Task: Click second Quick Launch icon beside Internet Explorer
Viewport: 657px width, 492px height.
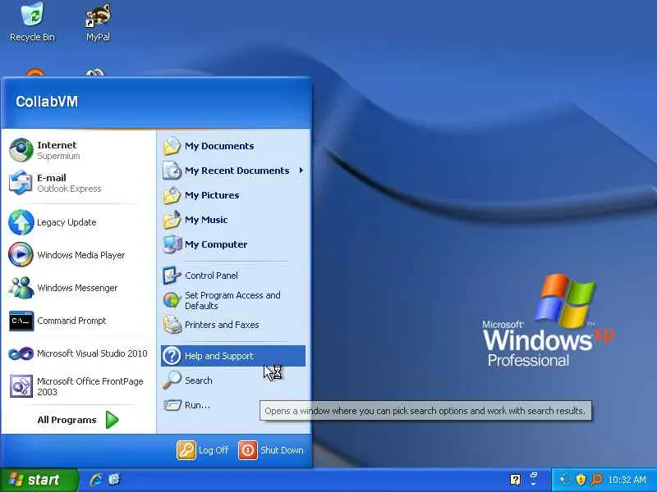Action: 114,480
